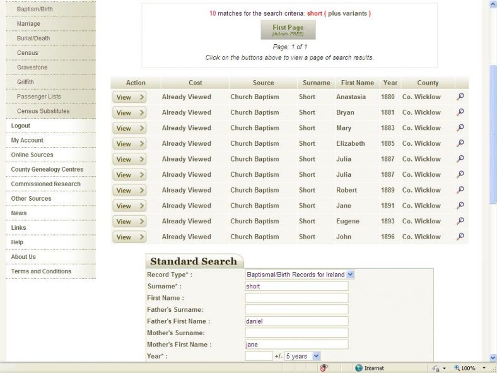Screen dimensions: 497x373
Task: View the Elizabeth Short baptism record
Action: click(129, 144)
